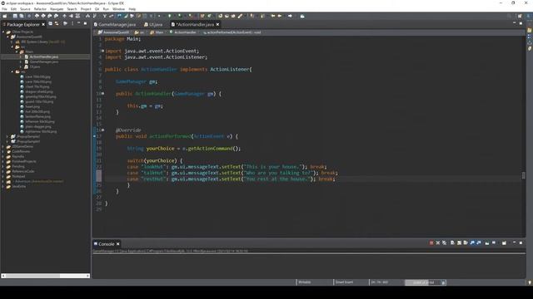Screen dimensions: 533x299
Task: Click Open Console icon in Console toolbar
Action: point(504,243)
